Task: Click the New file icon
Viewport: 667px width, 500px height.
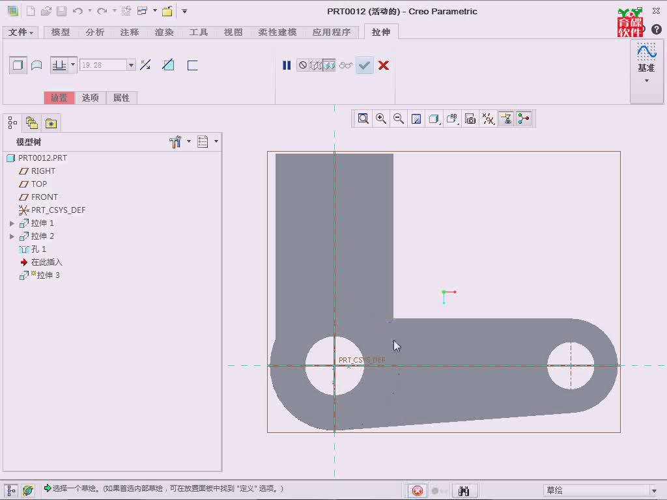Action: (x=31, y=11)
